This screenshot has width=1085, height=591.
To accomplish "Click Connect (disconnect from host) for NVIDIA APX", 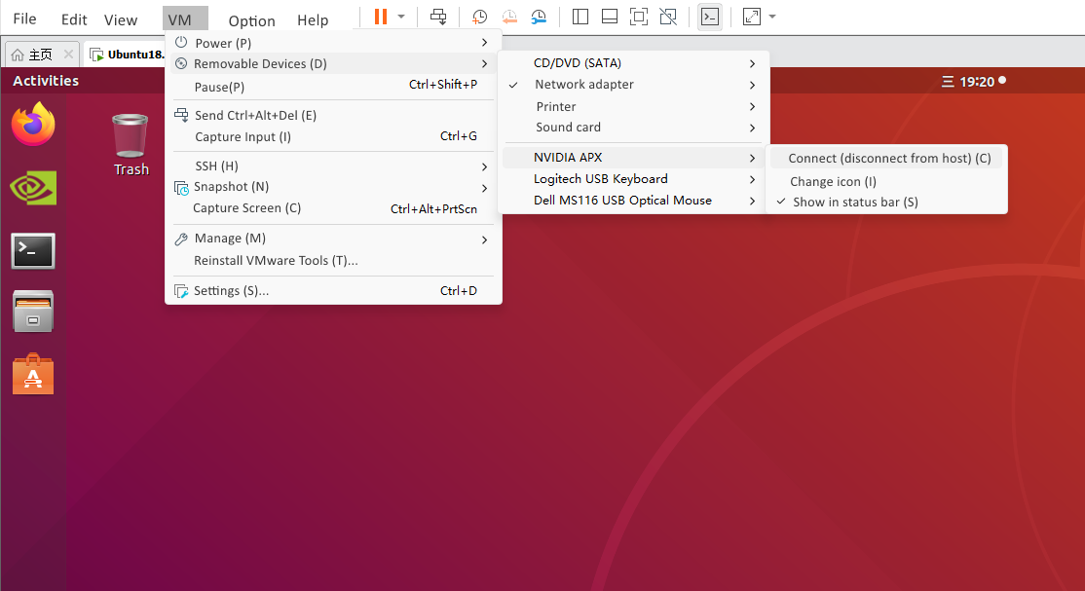I will coord(888,159).
